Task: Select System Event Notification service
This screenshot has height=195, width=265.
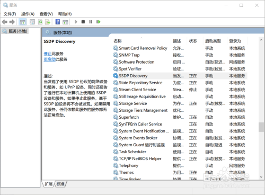Action: [180, 131]
